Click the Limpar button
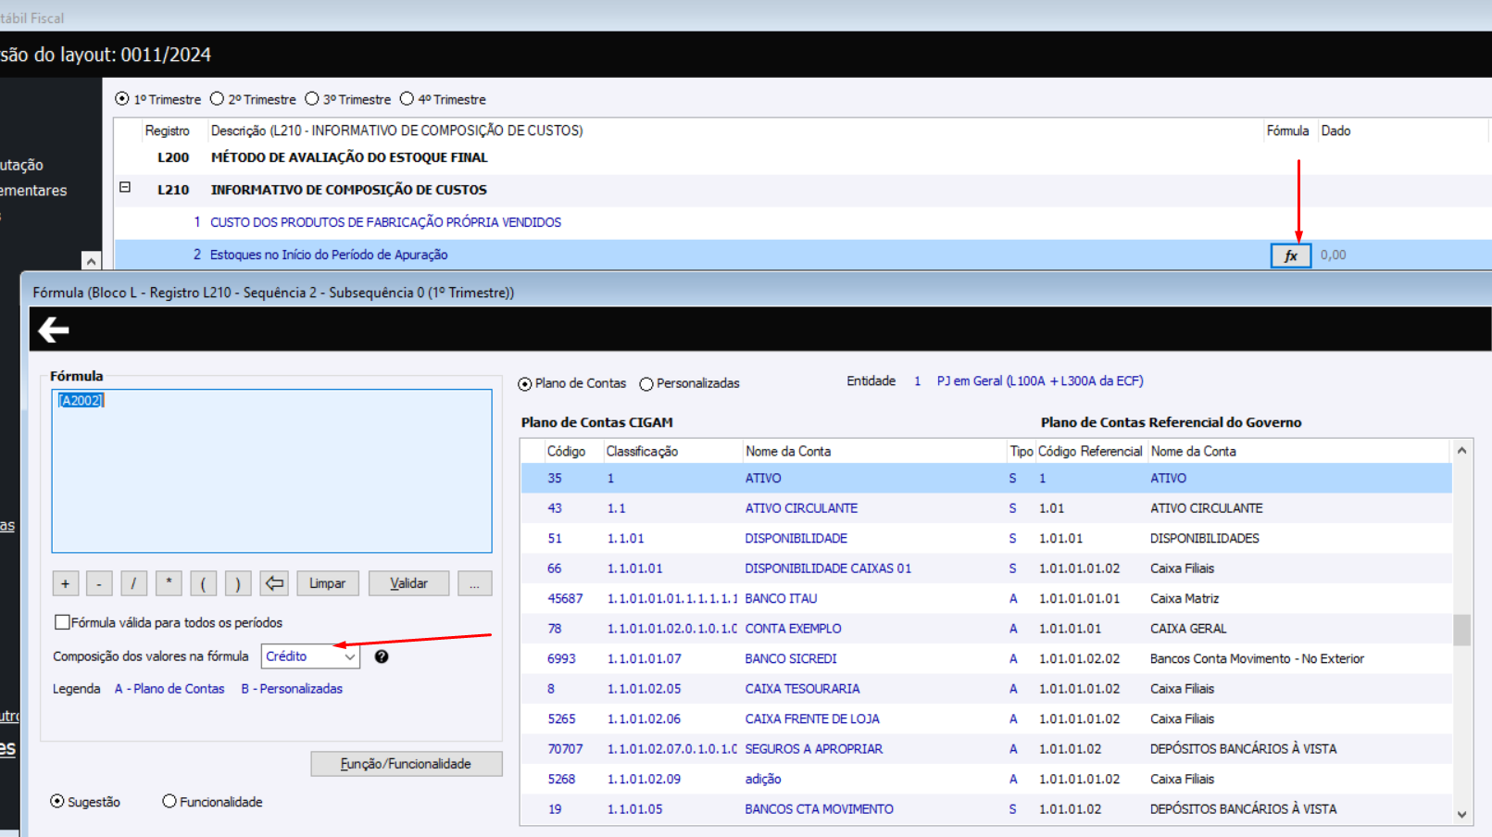 (x=327, y=583)
